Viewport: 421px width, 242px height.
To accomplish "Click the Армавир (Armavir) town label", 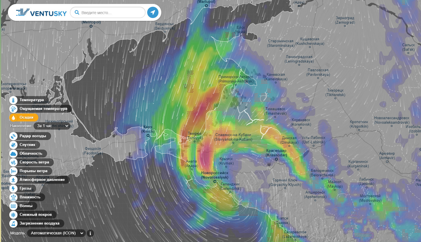I will point(387,156).
